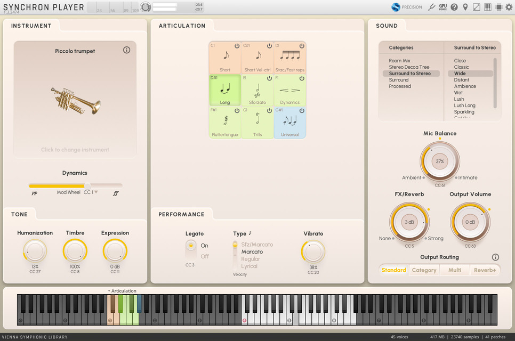Choose the Ambience preset
Viewport: 515px width, 341px height.
(465, 86)
